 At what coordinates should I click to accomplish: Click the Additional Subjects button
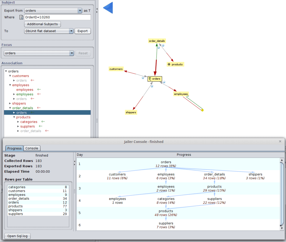(x=42, y=24)
